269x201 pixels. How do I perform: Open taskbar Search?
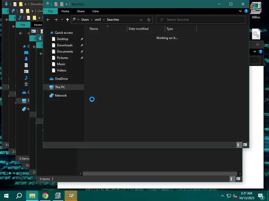click(19, 196)
